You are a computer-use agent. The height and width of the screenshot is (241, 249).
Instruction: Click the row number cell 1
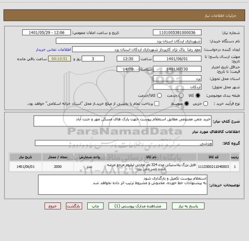pyautogui.click(x=235, y=167)
